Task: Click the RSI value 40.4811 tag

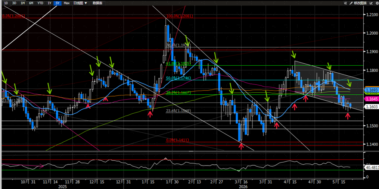Action: click(x=371, y=167)
